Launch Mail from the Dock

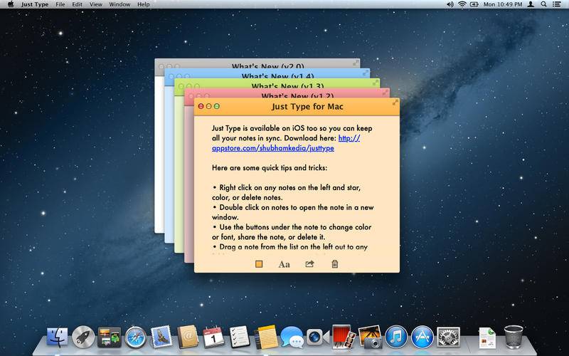161,336
